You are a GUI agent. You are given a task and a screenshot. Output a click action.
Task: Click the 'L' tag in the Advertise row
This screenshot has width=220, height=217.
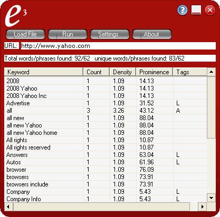[178, 103]
